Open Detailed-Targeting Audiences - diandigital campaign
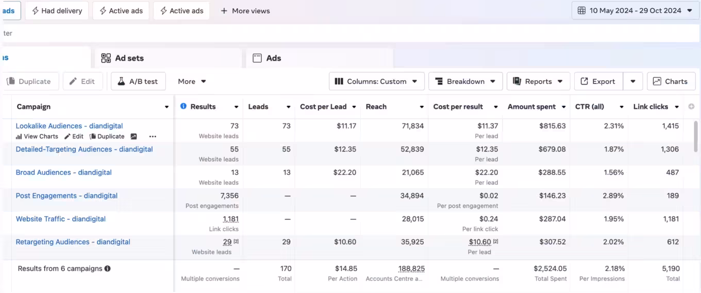 [84, 149]
